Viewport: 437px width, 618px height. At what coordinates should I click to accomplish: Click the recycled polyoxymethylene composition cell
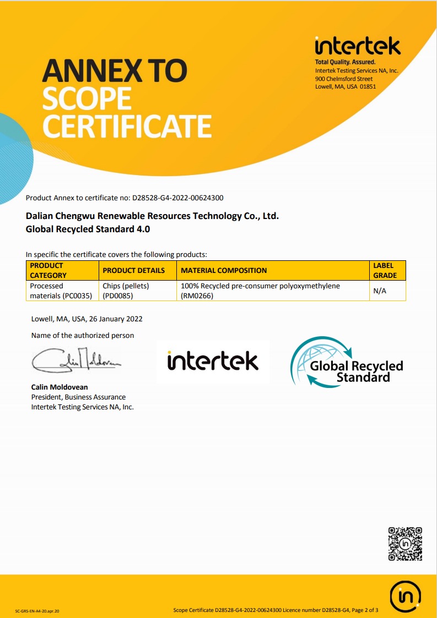(273, 291)
